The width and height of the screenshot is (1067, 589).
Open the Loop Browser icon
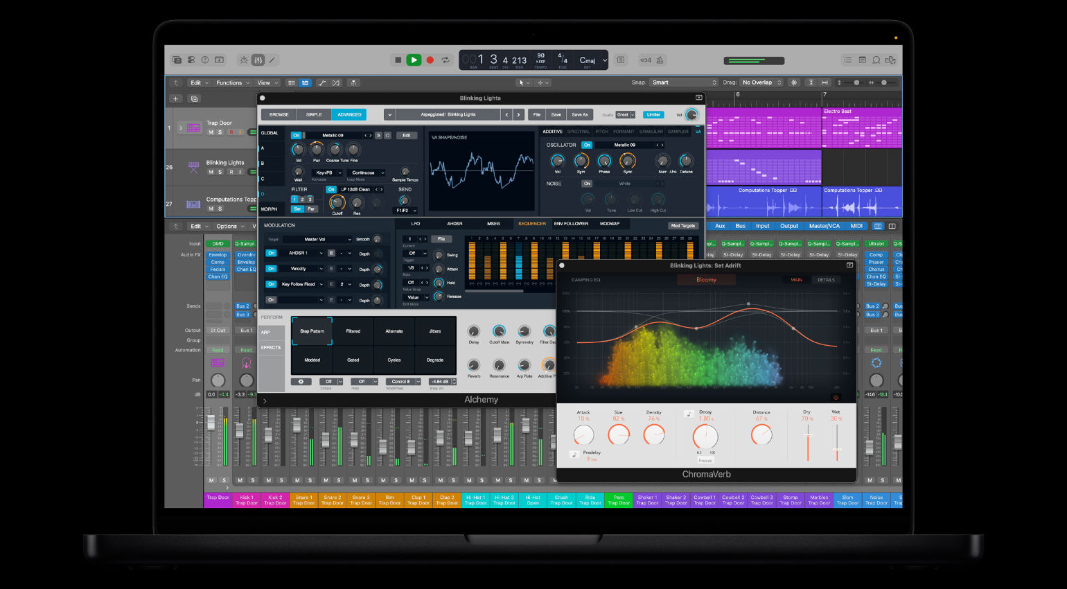(876, 60)
